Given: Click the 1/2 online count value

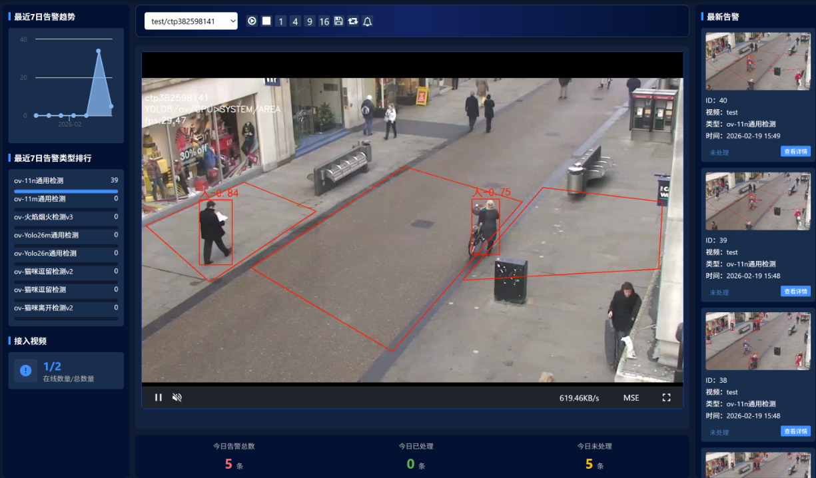Looking at the screenshot, I should [x=52, y=366].
